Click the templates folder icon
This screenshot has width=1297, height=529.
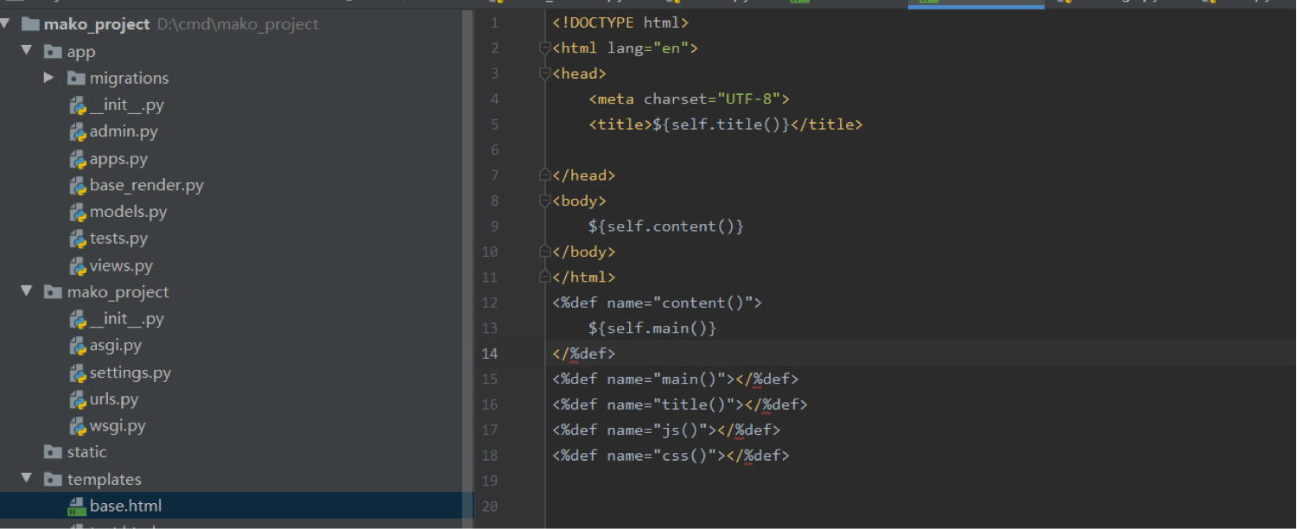tap(54, 479)
